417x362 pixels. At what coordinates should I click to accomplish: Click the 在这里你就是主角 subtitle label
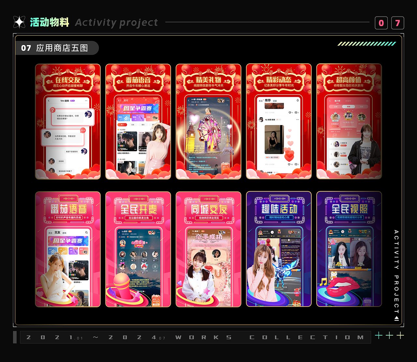pos(139,218)
